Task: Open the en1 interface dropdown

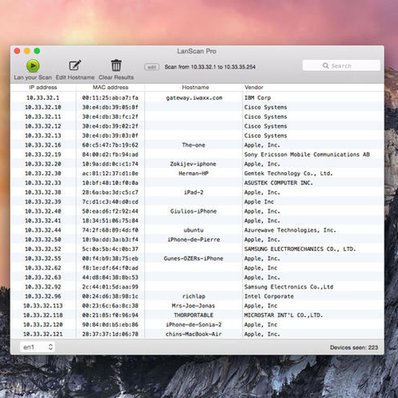Action: (37, 347)
